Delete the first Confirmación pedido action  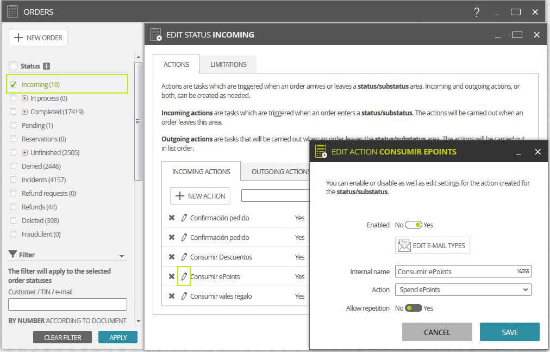click(x=172, y=218)
